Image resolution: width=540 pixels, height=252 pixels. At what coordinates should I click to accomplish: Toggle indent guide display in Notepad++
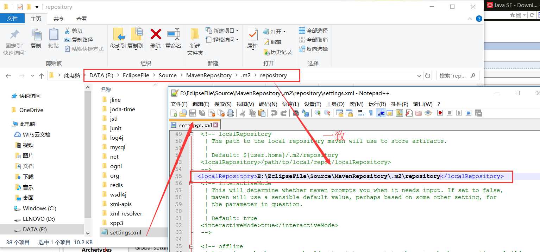click(381, 113)
